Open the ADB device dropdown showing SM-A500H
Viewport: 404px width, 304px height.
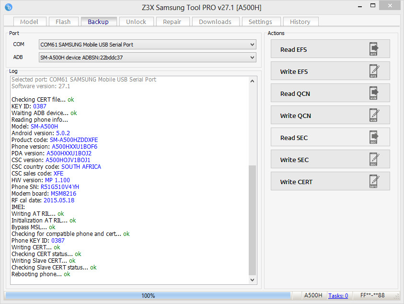[253, 57]
